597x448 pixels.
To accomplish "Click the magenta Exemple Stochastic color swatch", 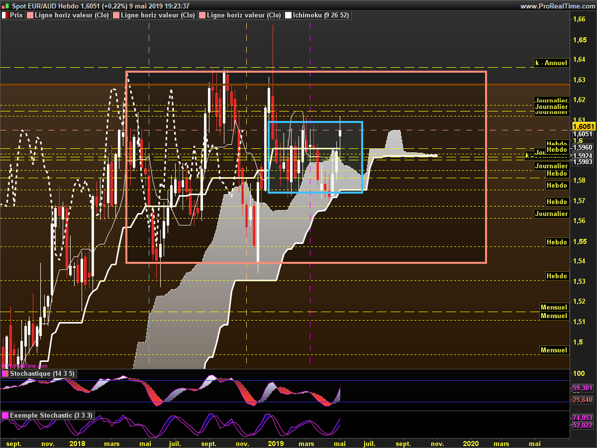I will (5, 415).
